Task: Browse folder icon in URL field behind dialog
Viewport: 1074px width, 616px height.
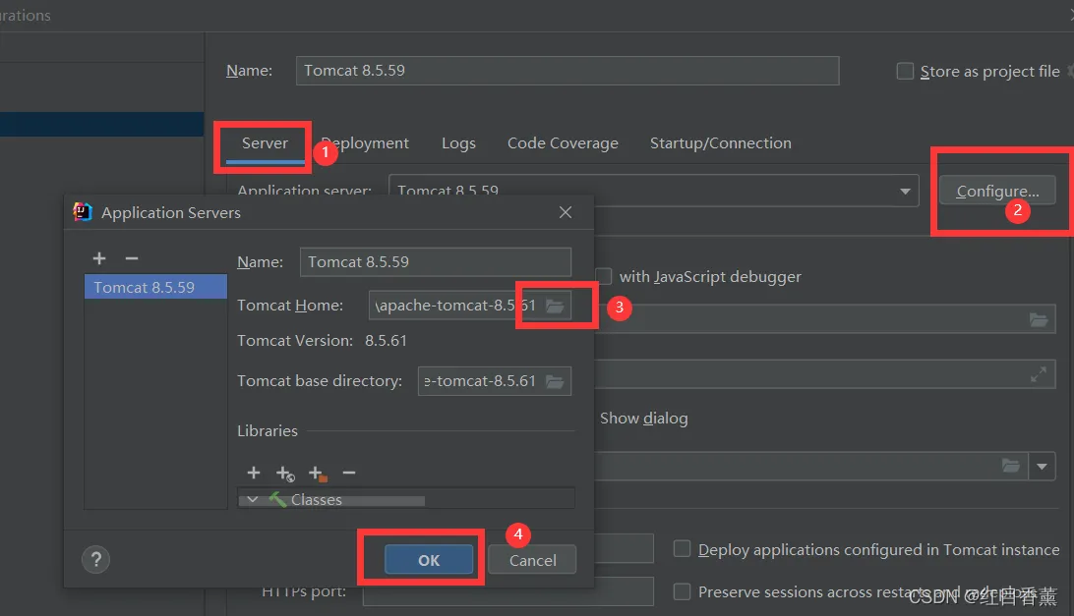Action: pyautogui.click(x=1039, y=319)
